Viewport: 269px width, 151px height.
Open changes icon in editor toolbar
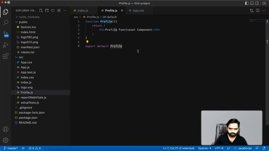(x=251, y=10)
